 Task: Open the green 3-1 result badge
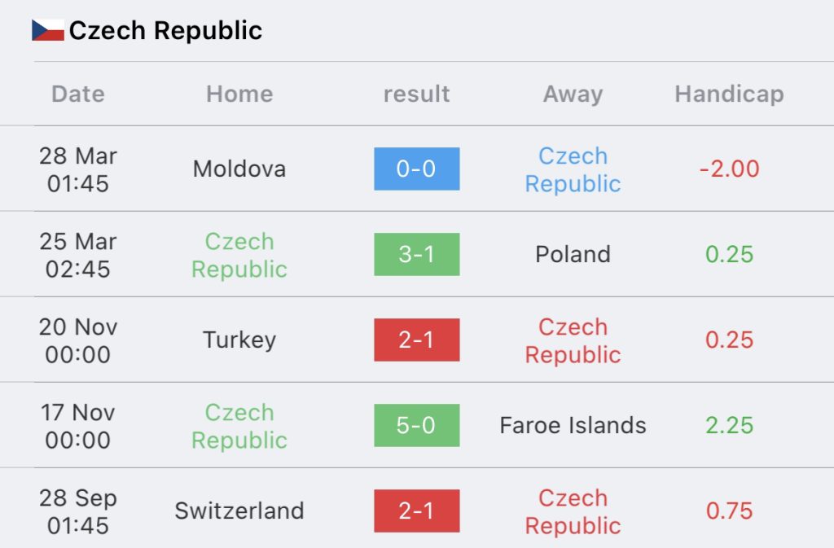pos(416,254)
